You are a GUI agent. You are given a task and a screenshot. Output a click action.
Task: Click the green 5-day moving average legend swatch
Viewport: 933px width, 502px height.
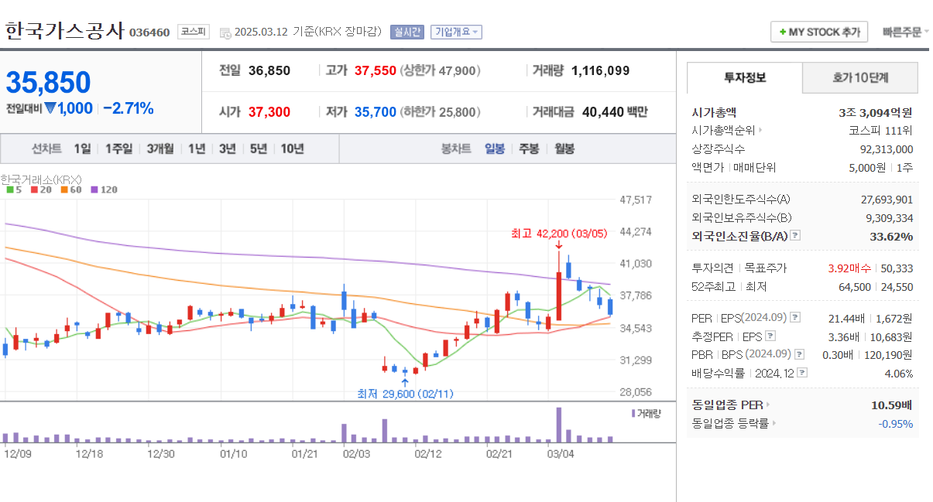(x=9, y=190)
